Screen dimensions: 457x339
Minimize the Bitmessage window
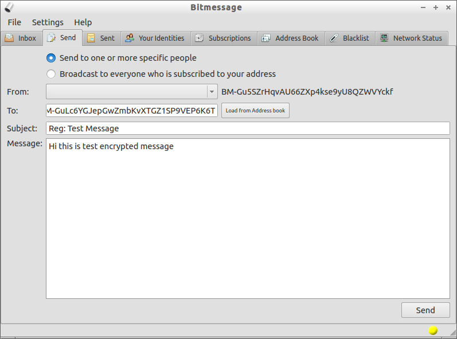pos(423,7)
